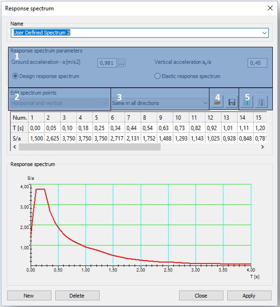Click the S/a row header in table
Image resolution: width=280 pixels, height=307 pixels.
tap(20, 139)
